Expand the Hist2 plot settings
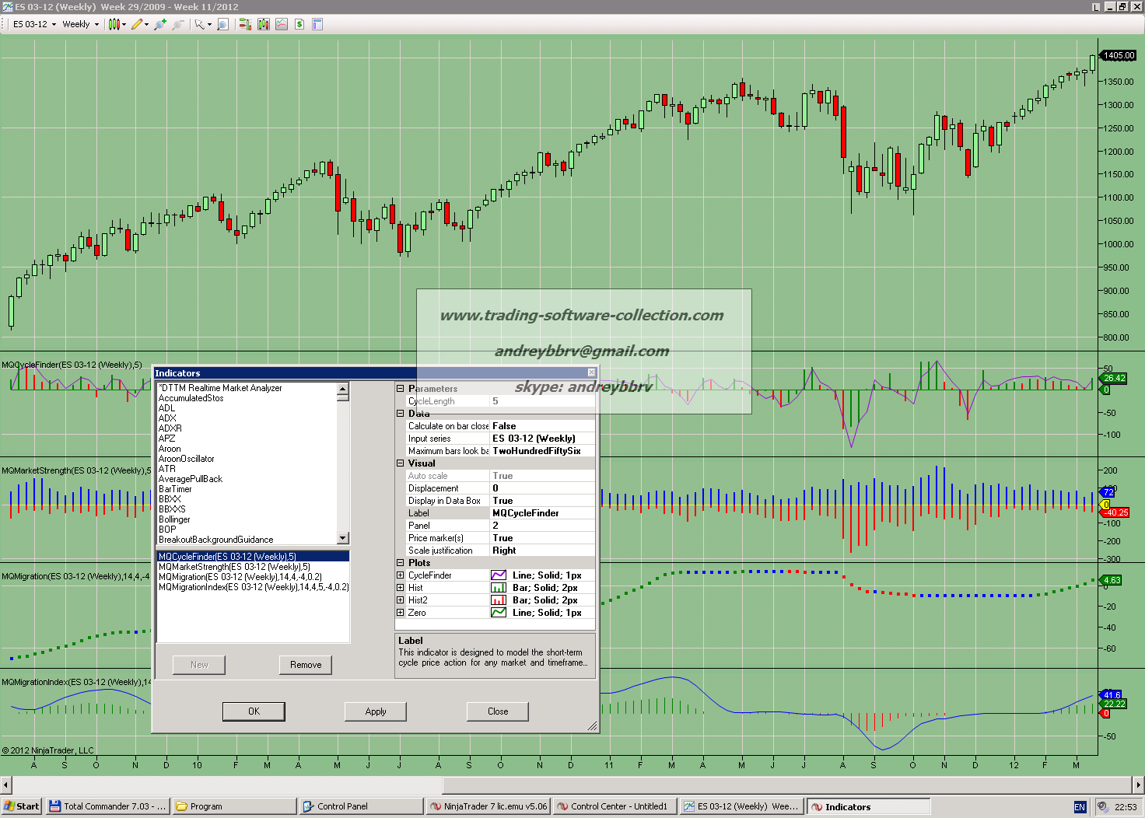 [x=401, y=600]
